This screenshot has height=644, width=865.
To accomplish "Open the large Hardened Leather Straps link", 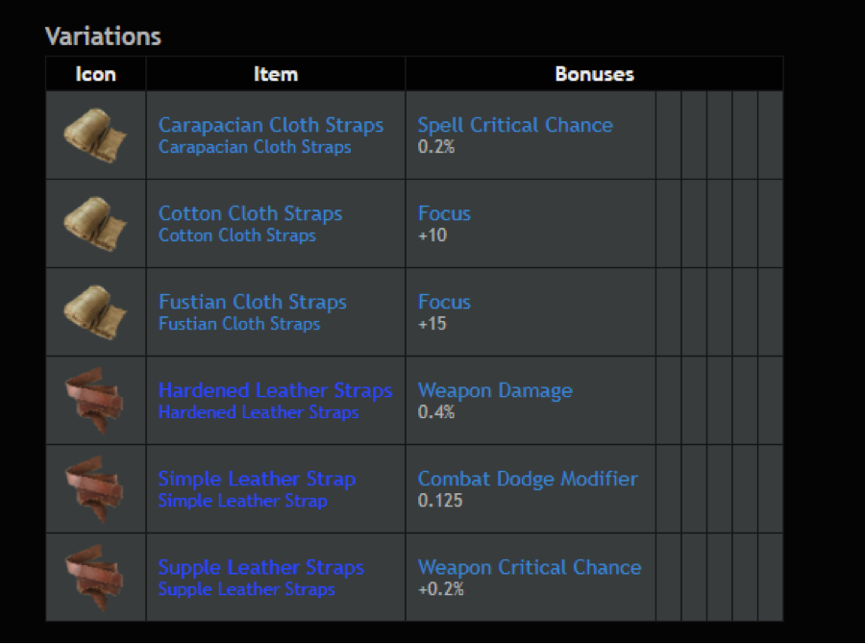I will pyautogui.click(x=275, y=390).
